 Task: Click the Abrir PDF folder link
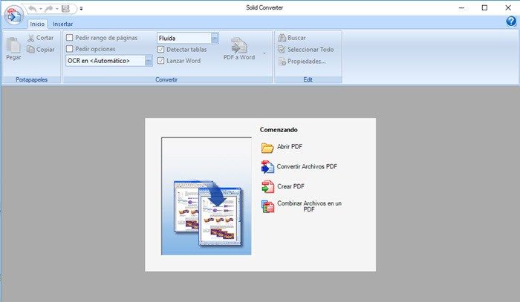pyautogui.click(x=282, y=147)
